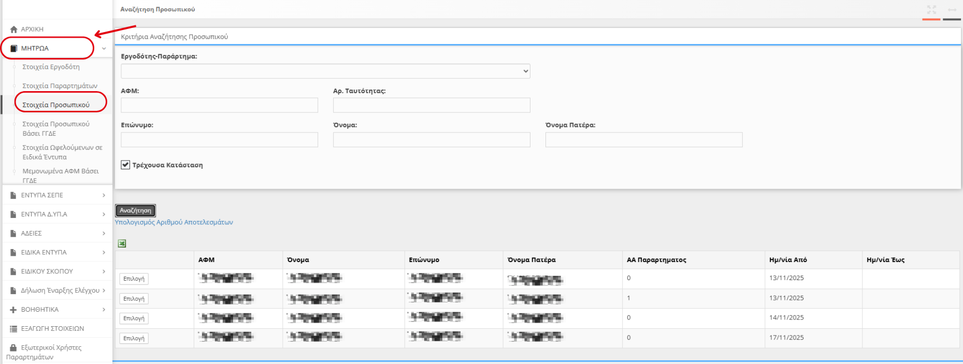963x364 pixels.
Task: Click the list icon beside ΕΞΑΓΩΓΗ ΣΤΟΙΧΕΙΩΝ
Action: coord(13,329)
